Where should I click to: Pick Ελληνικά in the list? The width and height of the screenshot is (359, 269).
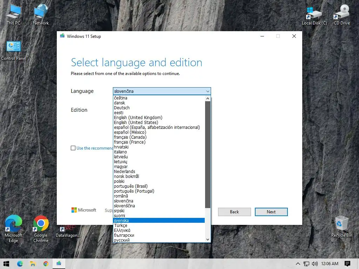pos(159,230)
